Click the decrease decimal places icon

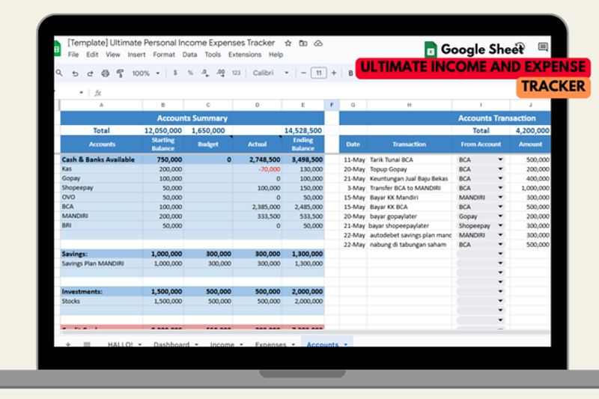pyautogui.click(x=205, y=73)
